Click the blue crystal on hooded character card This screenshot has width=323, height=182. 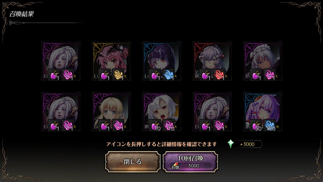point(169,75)
